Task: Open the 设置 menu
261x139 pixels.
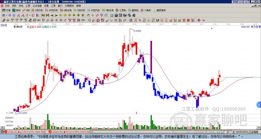Action: click(46, 6)
